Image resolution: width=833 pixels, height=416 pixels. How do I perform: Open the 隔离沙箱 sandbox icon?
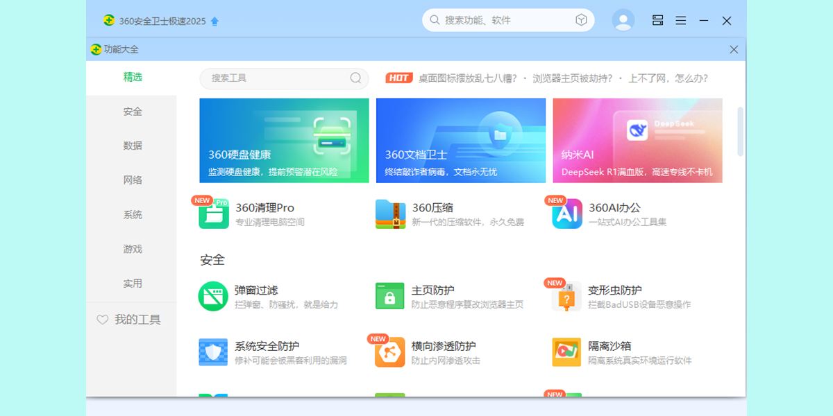566,352
